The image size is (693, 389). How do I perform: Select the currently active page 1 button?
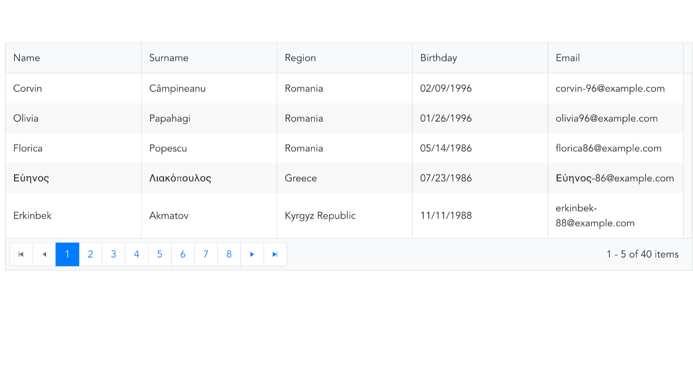pos(67,254)
